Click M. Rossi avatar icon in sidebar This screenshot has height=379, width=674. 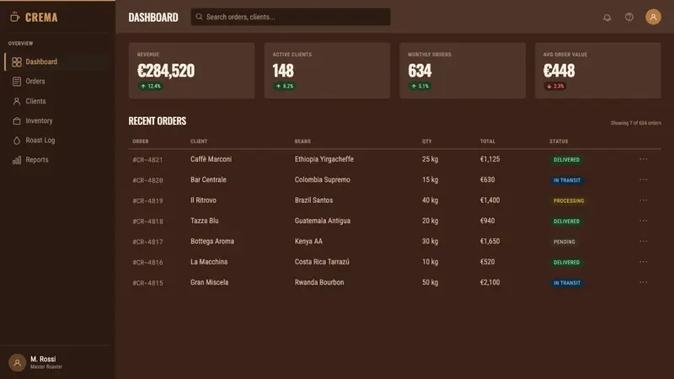(17, 362)
